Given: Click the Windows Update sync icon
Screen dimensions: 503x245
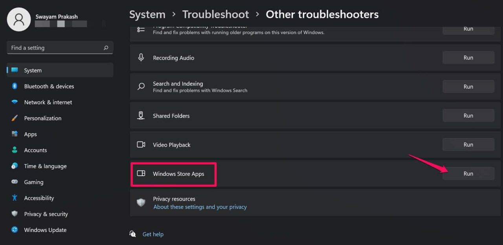Looking at the screenshot, I should (15, 230).
